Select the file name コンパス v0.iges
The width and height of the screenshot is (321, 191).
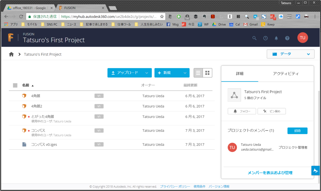coord(44,144)
